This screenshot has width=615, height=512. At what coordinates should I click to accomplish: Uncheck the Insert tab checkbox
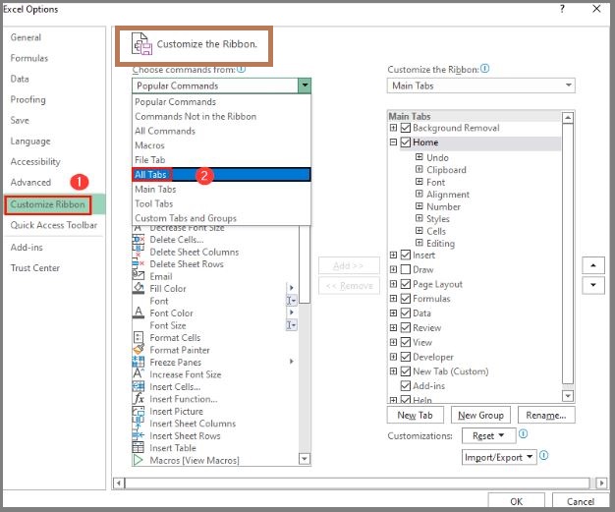point(406,256)
